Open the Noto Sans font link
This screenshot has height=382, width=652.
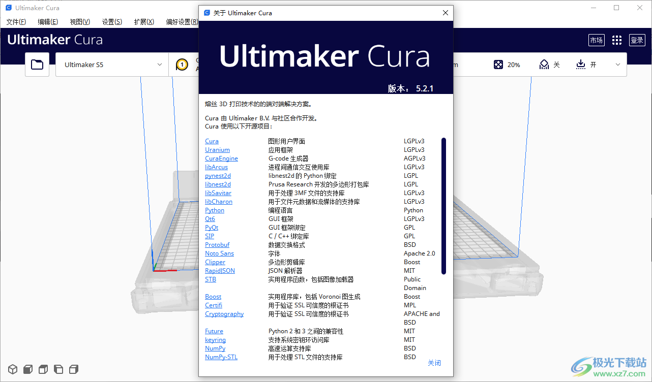point(219,253)
